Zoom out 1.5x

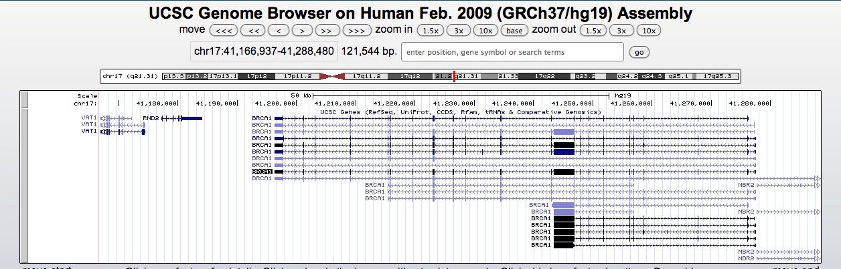pos(593,31)
